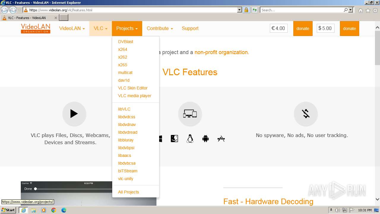Click donate button next to euro amount
The width and height of the screenshot is (380, 214).
303,29
